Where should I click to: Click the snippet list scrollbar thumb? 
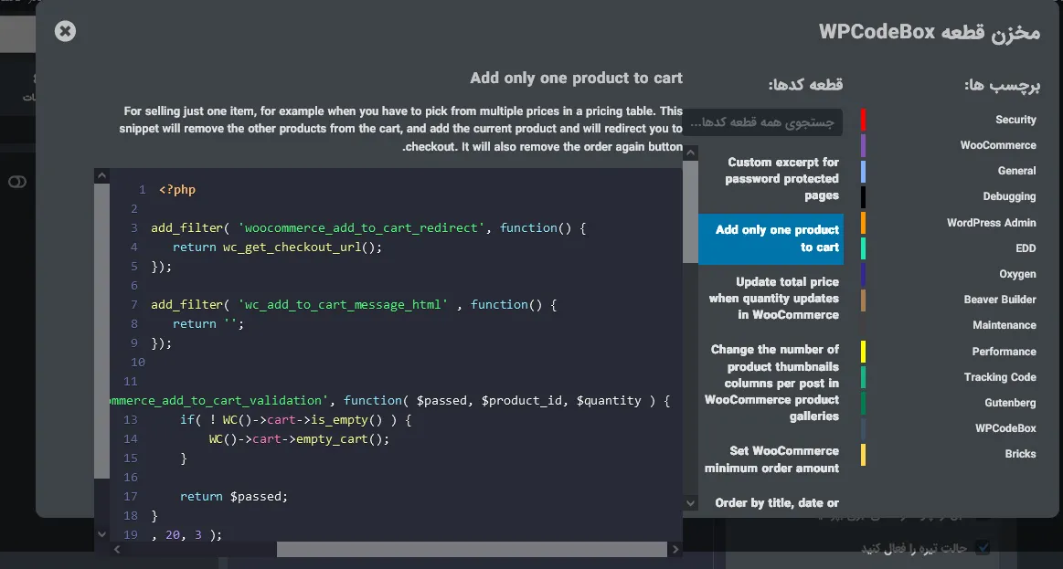pos(691,212)
